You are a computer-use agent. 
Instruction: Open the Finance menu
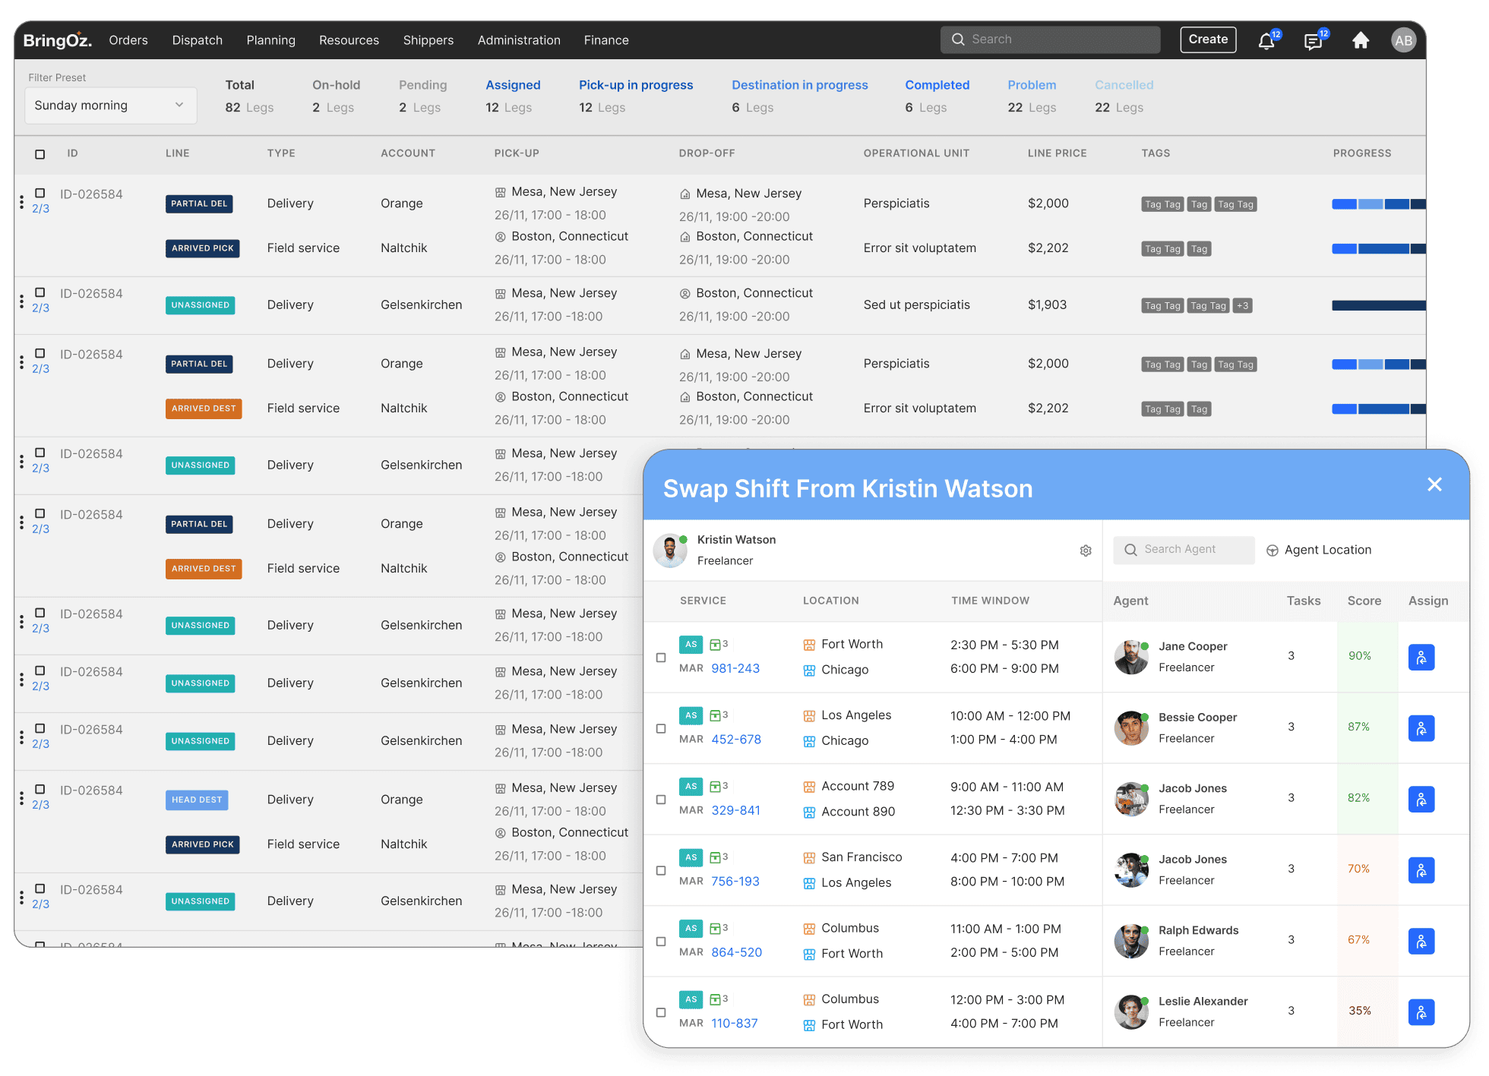coord(606,40)
